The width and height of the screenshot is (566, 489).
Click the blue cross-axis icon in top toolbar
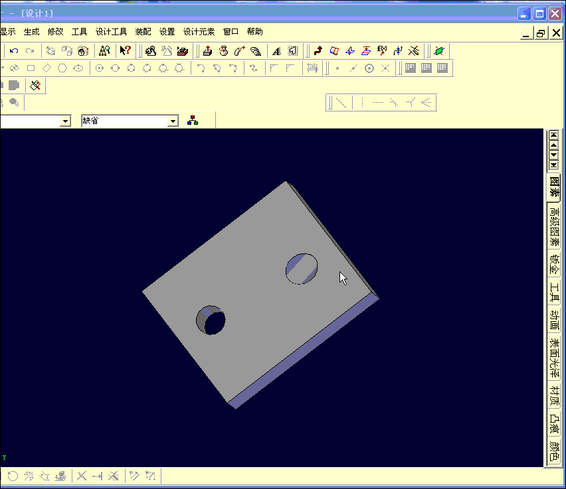coord(350,51)
